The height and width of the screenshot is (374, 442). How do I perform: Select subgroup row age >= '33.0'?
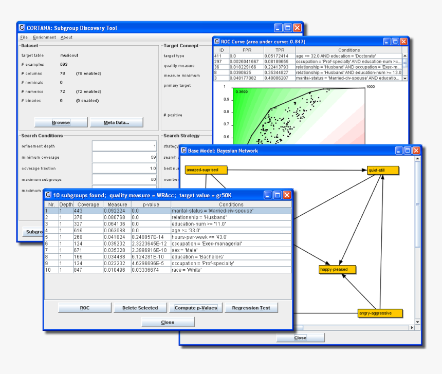(x=168, y=231)
